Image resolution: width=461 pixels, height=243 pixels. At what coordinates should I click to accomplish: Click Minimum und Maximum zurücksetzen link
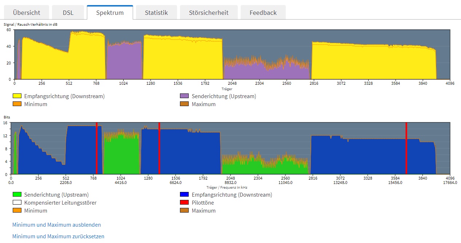tap(59, 236)
